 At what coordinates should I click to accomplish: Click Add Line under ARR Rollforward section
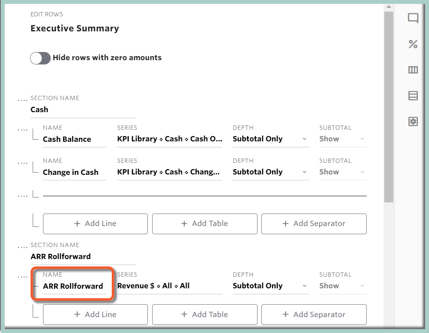(x=95, y=314)
